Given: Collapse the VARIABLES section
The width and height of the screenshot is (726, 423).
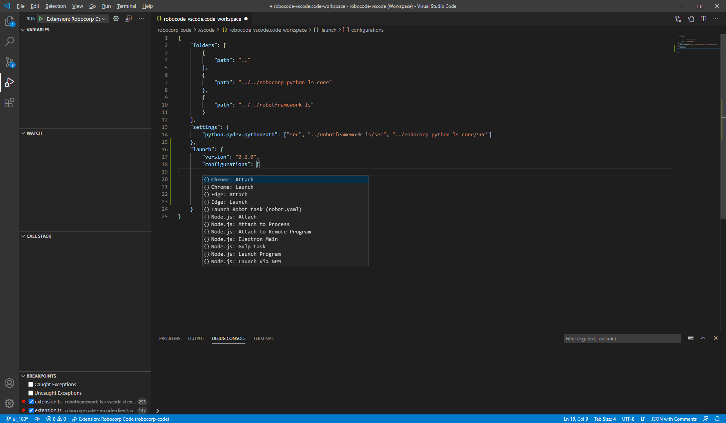Looking at the screenshot, I should coord(23,29).
